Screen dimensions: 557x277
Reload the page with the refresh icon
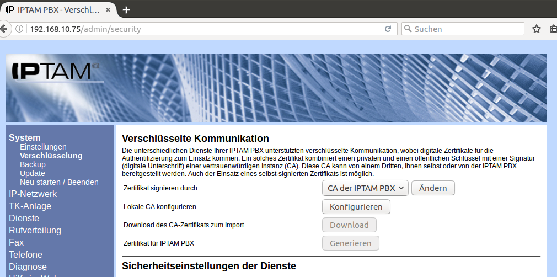(388, 29)
